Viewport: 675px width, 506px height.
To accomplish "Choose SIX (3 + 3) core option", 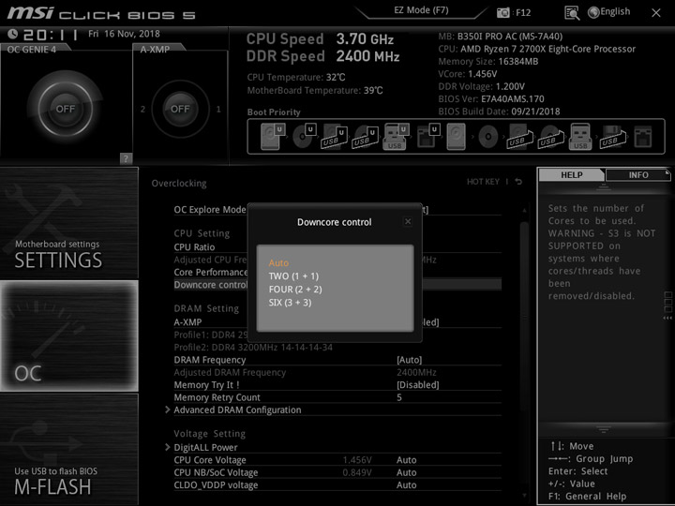I will tap(290, 303).
